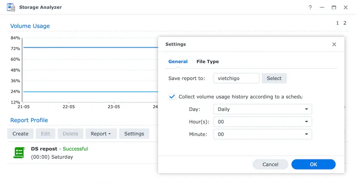Click the Cancel button
Image resolution: width=356 pixels, height=184 pixels.
click(270, 164)
